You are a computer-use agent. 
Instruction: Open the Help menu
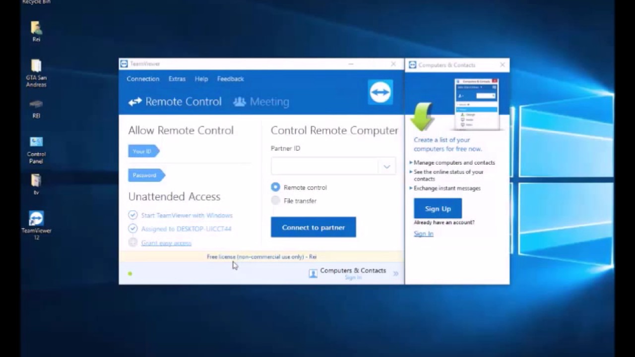201,79
